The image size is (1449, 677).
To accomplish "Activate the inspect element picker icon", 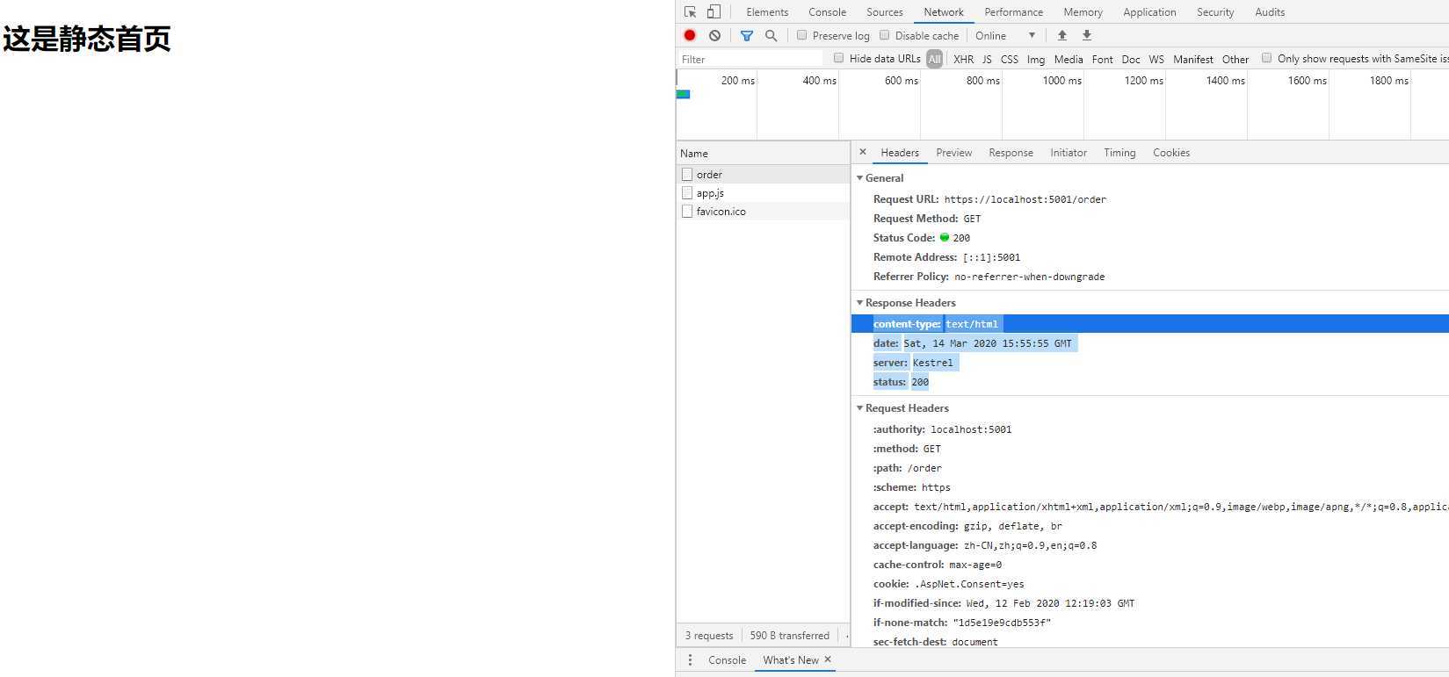I will pyautogui.click(x=690, y=12).
